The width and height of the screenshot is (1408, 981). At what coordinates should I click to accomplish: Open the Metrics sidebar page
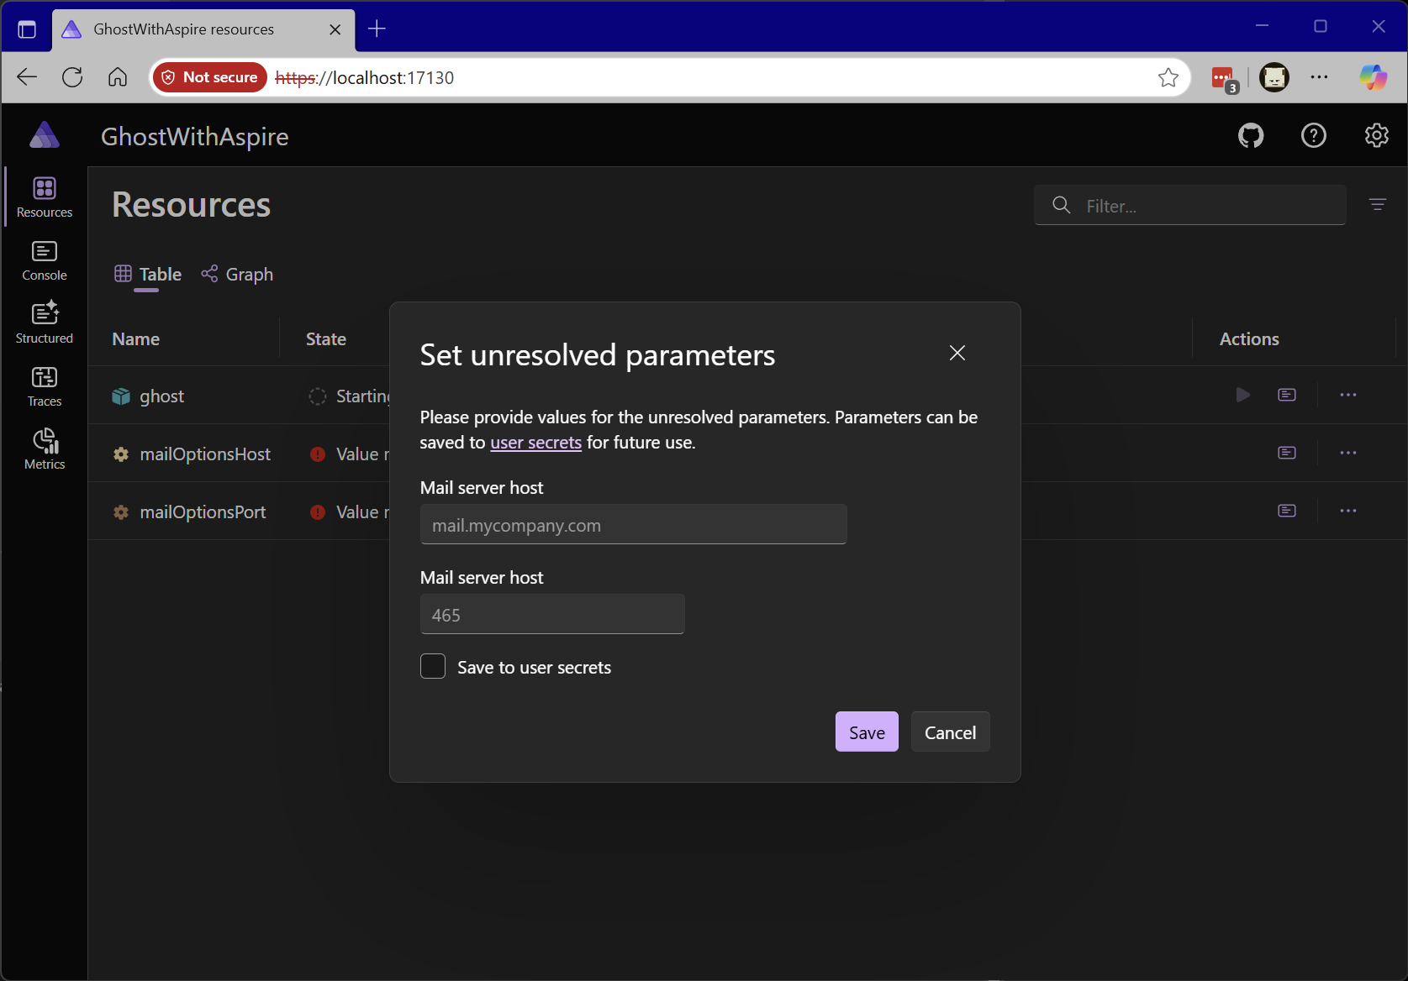tap(45, 450)
